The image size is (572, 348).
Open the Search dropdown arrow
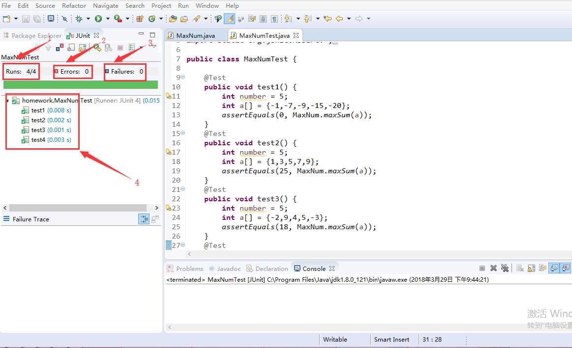[206, 19]
